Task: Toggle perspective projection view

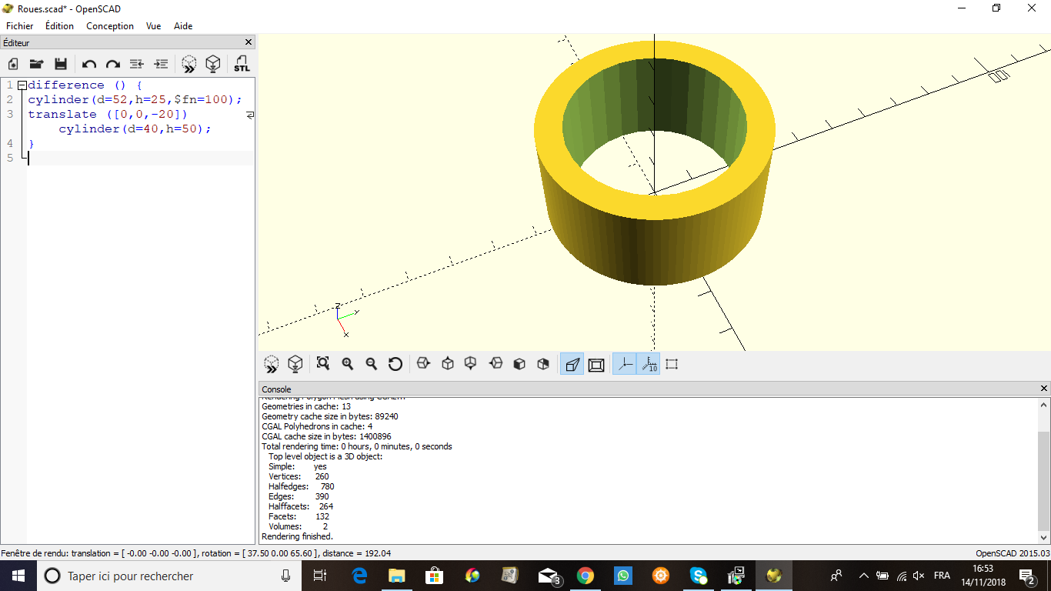Action: pos(572,364)
